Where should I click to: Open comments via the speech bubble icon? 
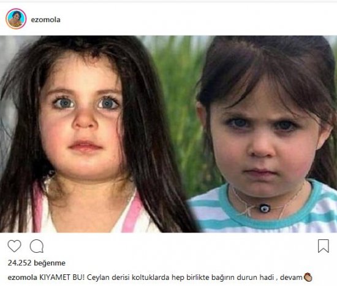point(37,246)
